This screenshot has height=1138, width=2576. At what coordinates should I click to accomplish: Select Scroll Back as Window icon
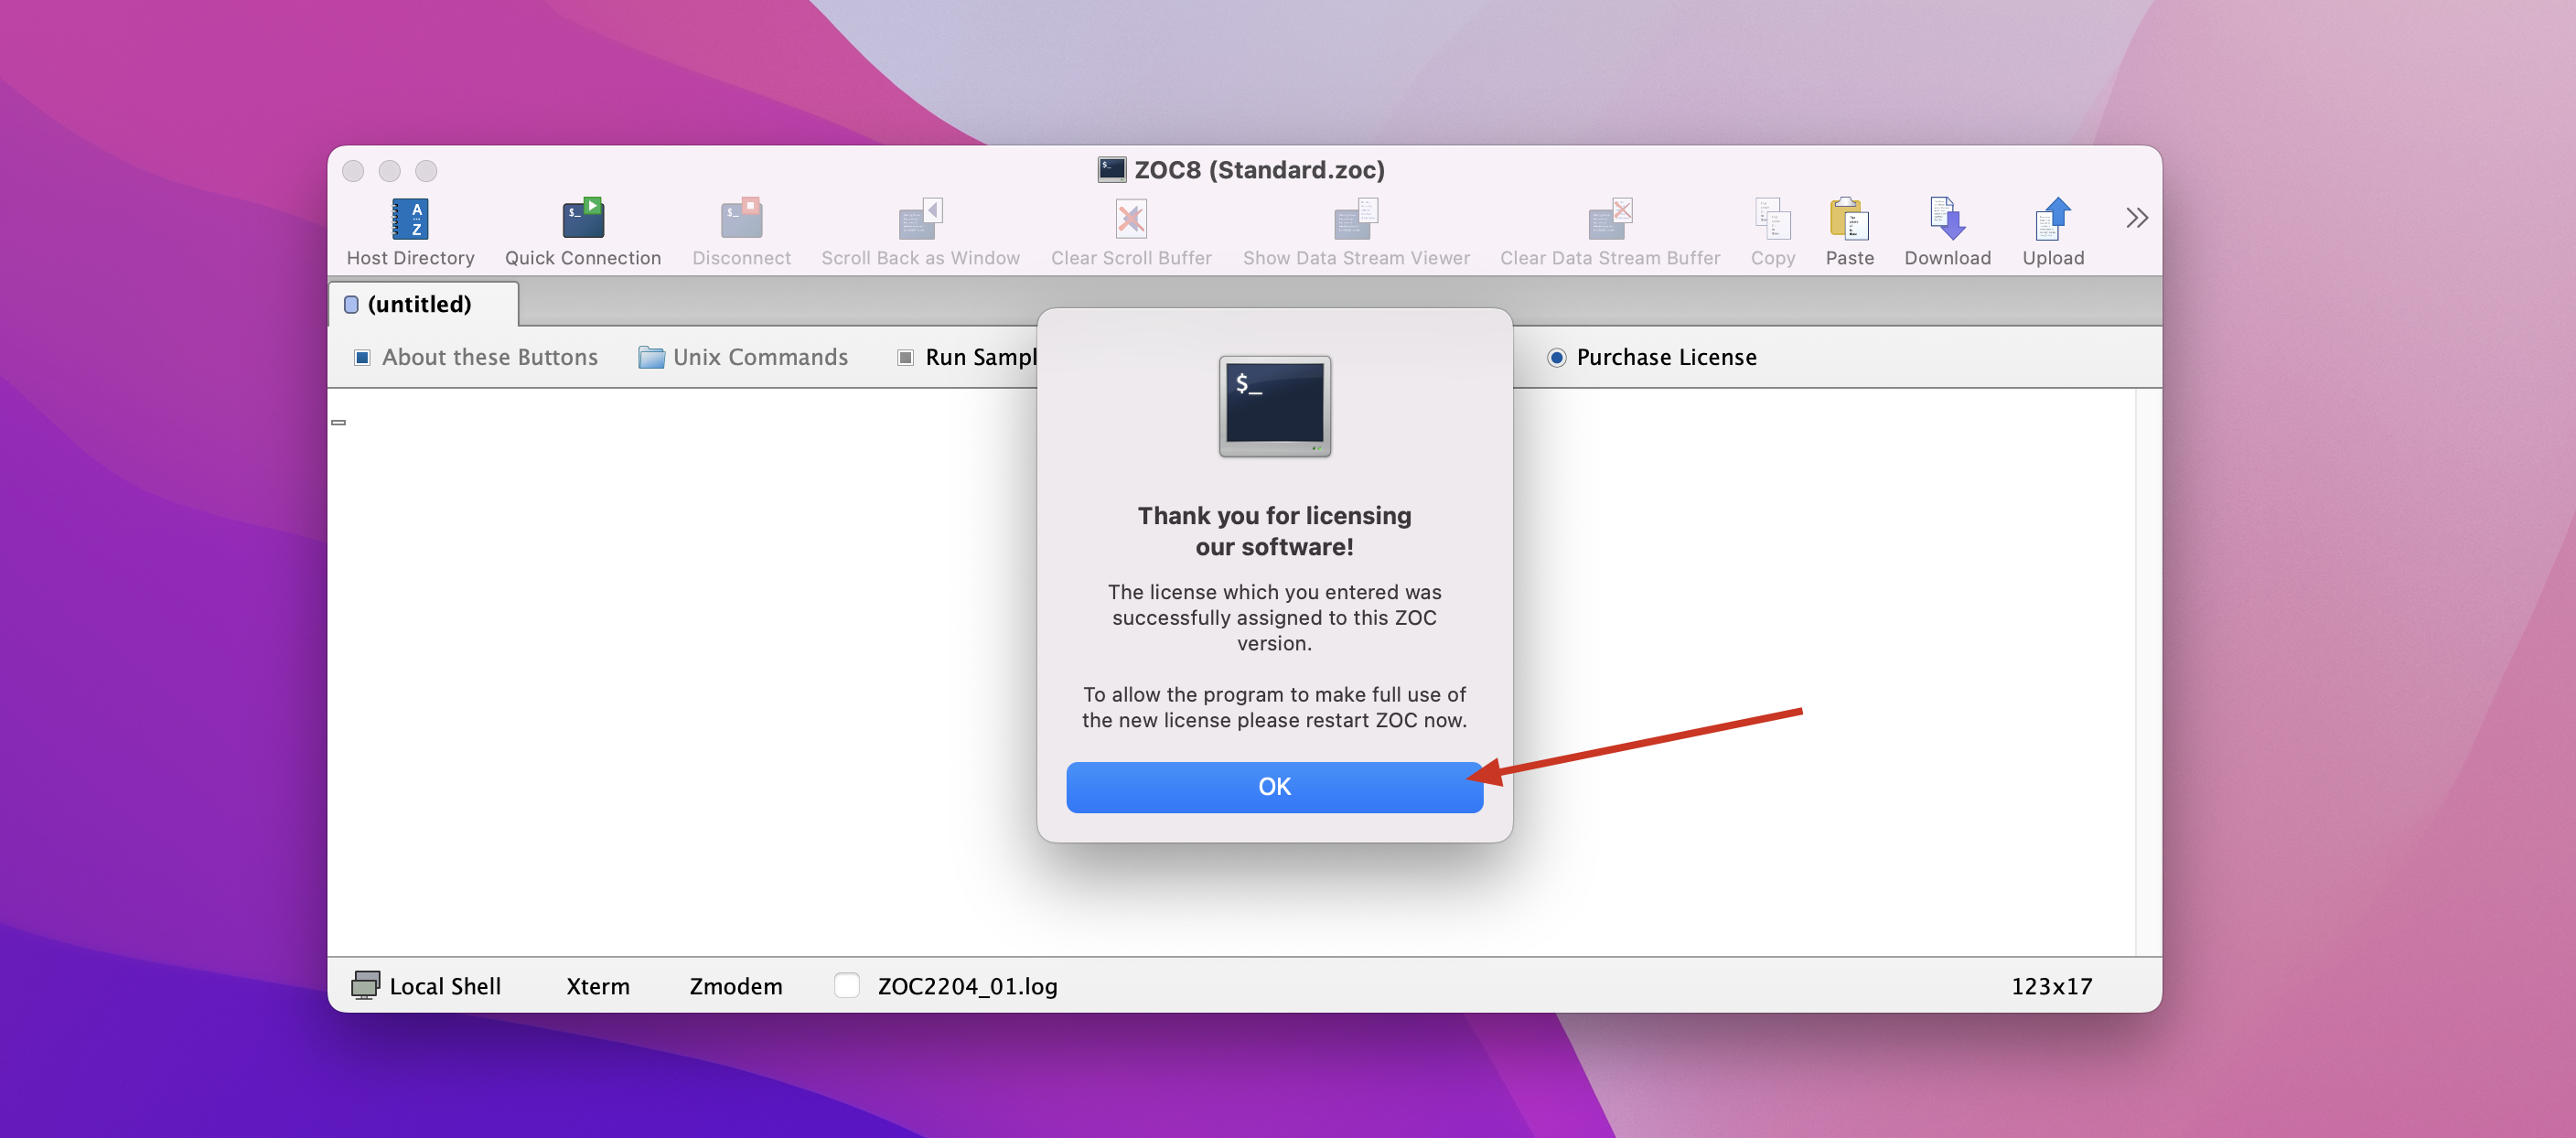pos(920,219)
